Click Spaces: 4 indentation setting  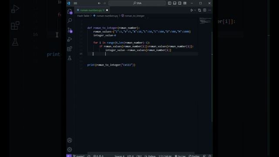coord(119,156)
